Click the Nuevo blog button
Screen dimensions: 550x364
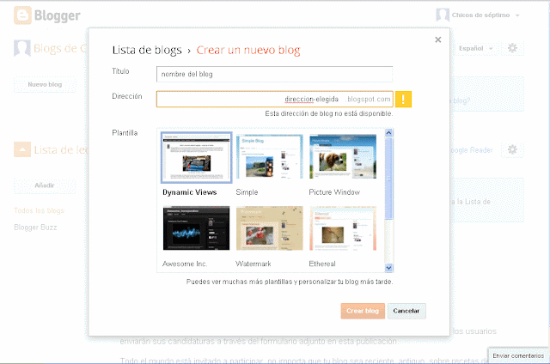pyautogui.click(x=45, y=84)
